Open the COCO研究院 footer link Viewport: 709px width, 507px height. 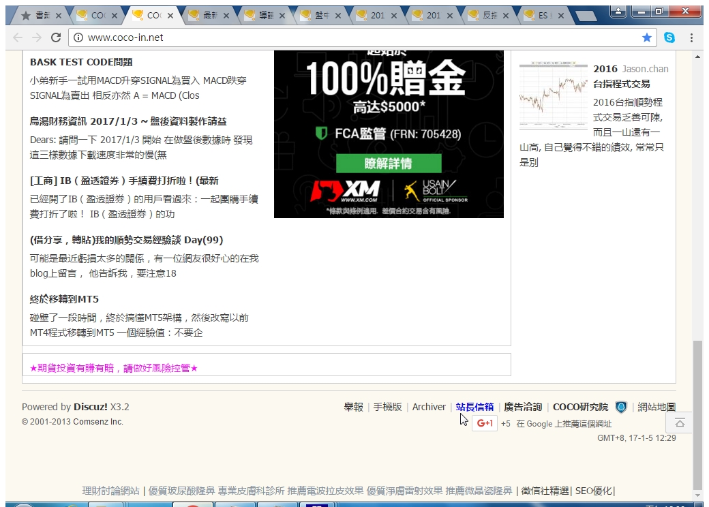click(581, 407)
